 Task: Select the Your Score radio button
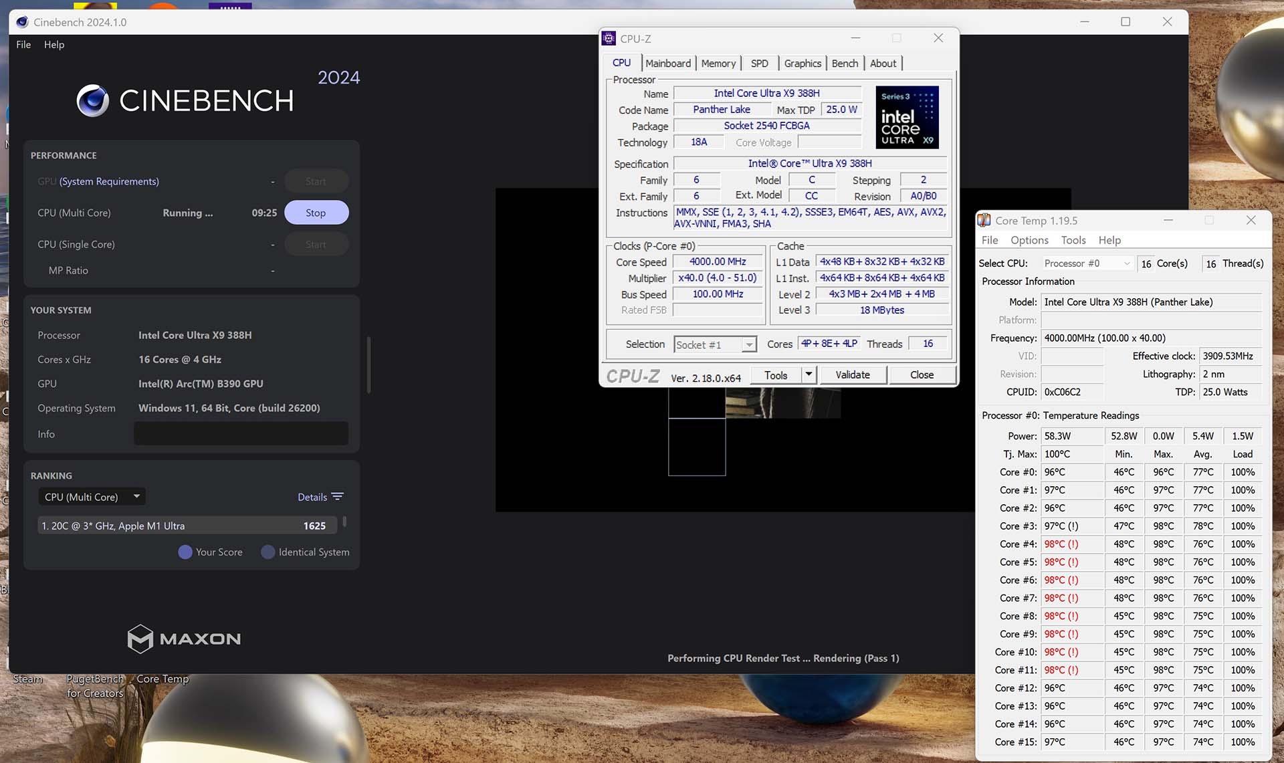coord(185,552)
